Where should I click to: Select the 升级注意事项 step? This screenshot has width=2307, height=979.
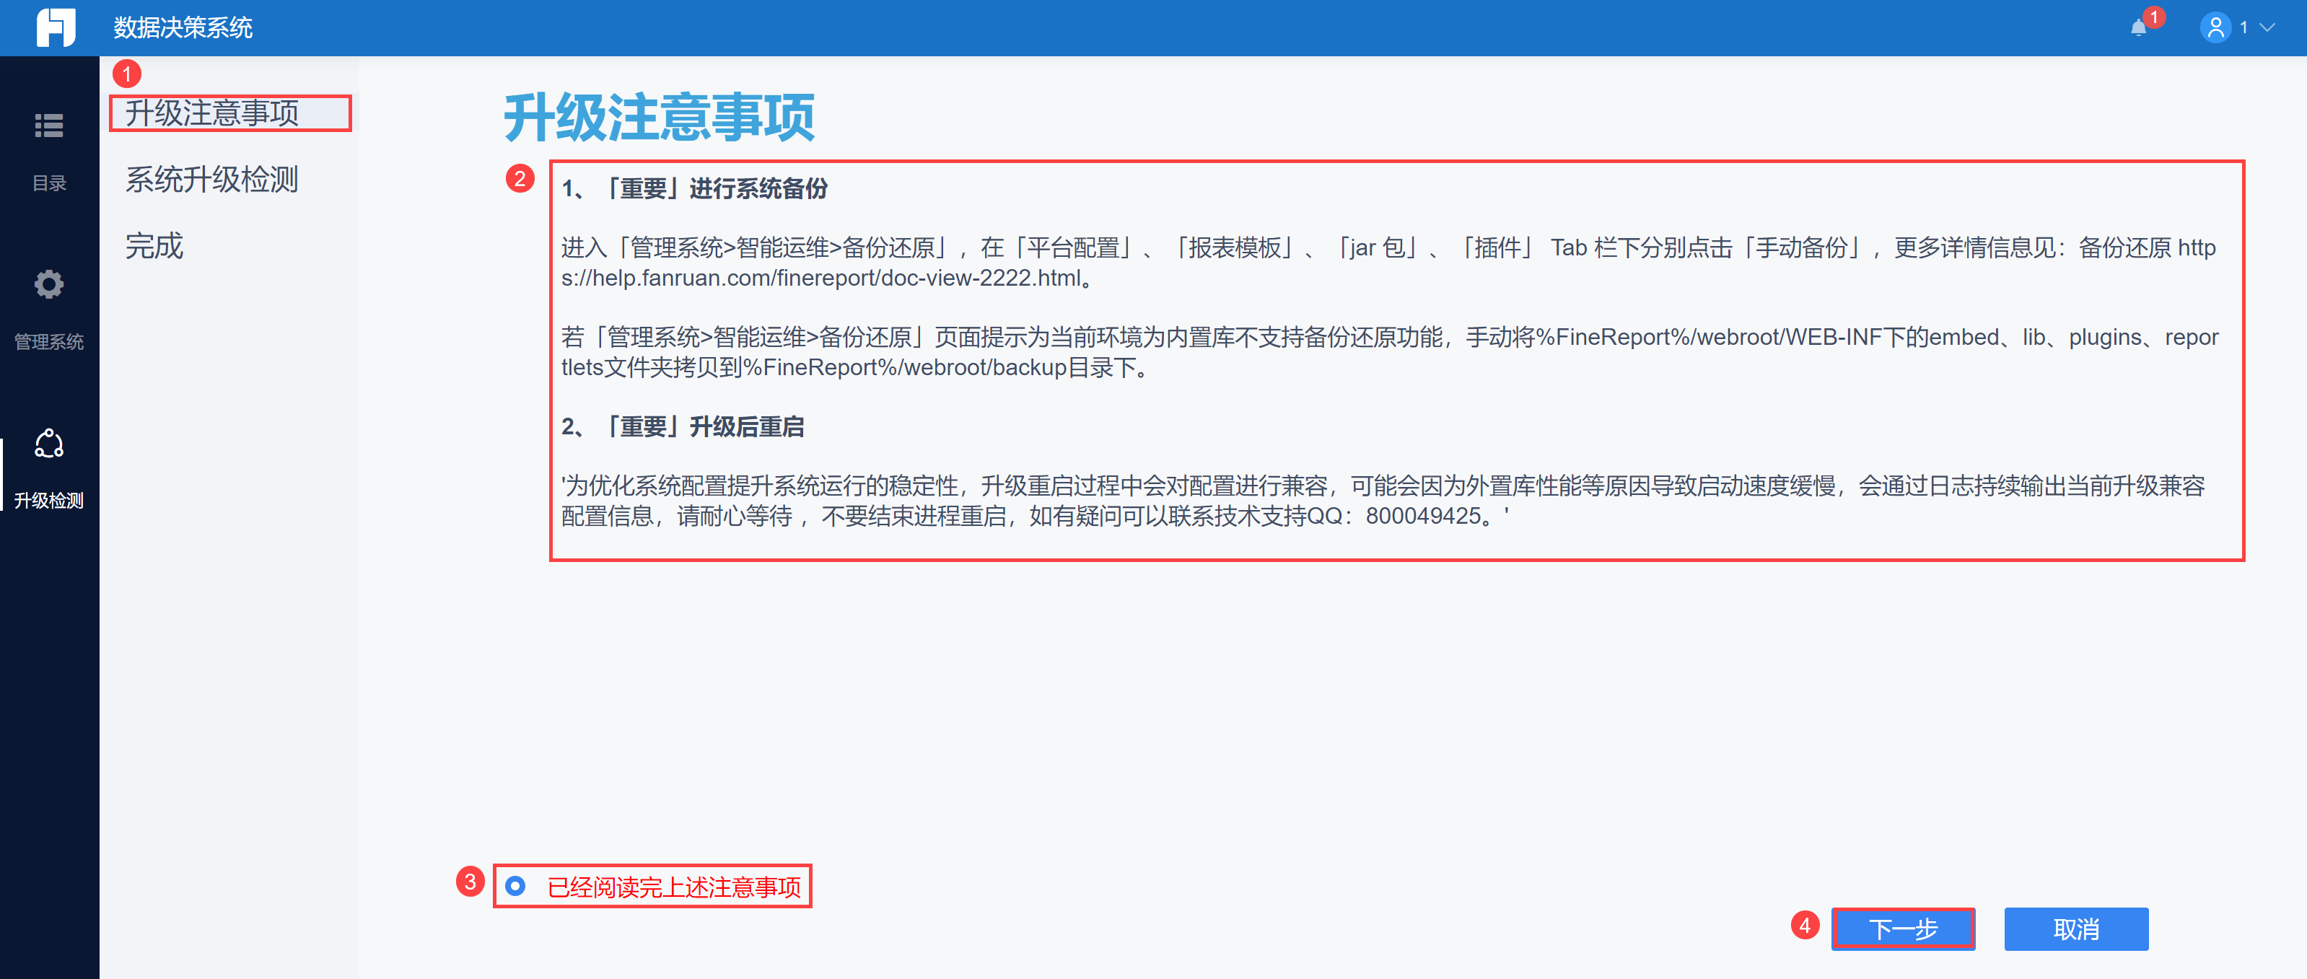point(212,114)
